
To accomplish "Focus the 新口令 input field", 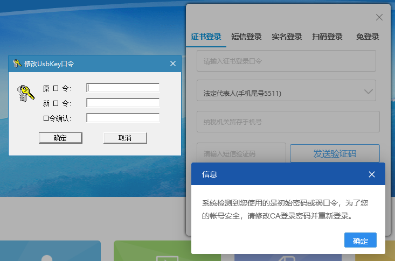I will pyautogui.click(x=123, y=103).
